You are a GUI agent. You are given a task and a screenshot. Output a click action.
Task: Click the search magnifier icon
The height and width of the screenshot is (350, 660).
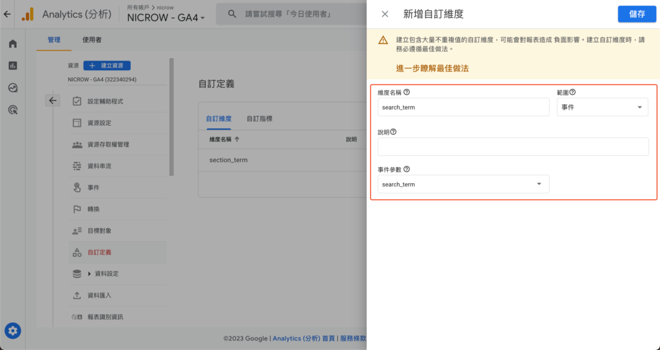coord(232,14)
